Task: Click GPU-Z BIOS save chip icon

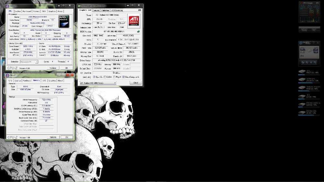Action: tap(138, 32)
